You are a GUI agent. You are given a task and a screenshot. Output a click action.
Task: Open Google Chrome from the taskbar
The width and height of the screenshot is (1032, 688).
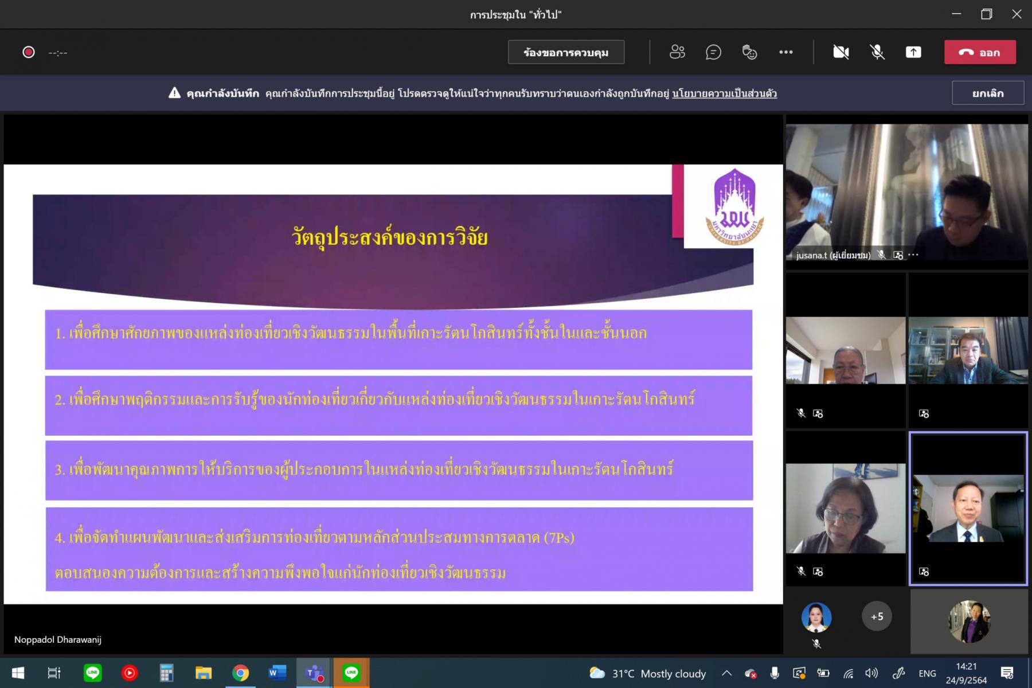[240, 673]
